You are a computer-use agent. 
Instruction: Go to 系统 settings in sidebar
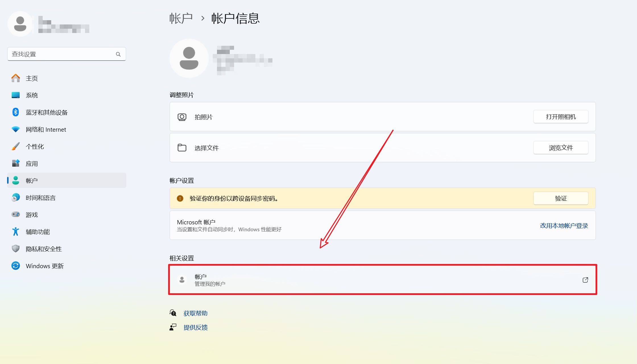click(x=32, y=95)
